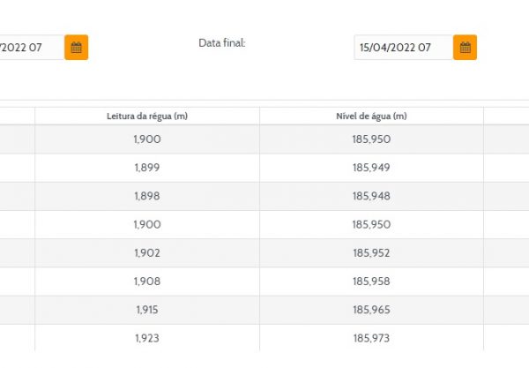This screenshot has width=529, height=368.
Task: Select the 185,958 water level cell
Action: [x=371, y=281]
